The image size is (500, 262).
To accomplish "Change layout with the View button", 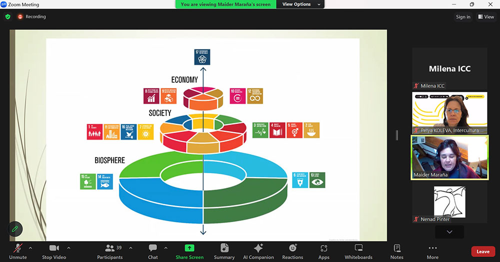I will point(486,17).
